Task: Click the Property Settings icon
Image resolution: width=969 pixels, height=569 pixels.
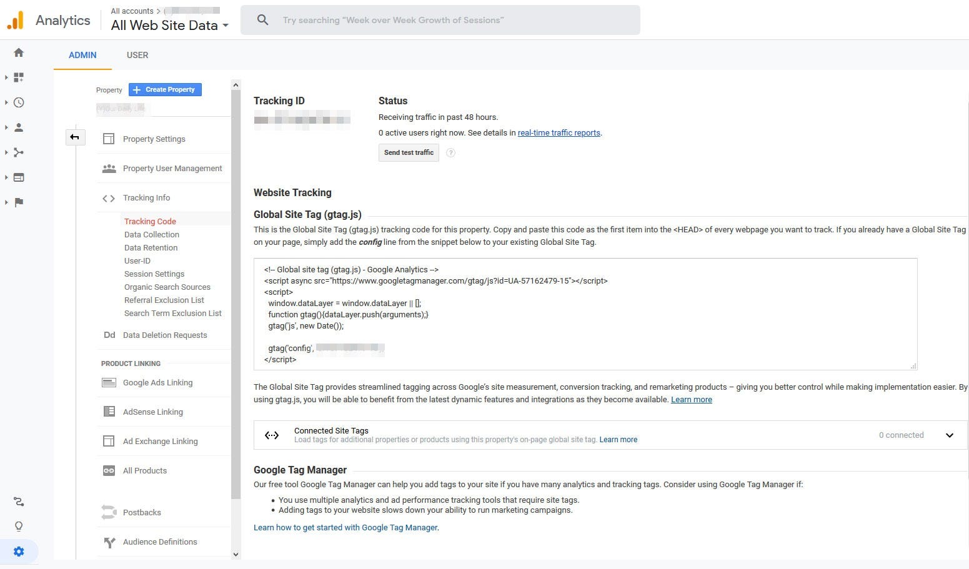Action: 109,139
